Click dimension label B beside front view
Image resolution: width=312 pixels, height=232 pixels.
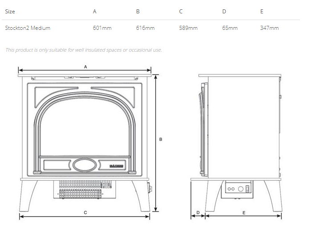pyautogui.click(x=161, y=139)
